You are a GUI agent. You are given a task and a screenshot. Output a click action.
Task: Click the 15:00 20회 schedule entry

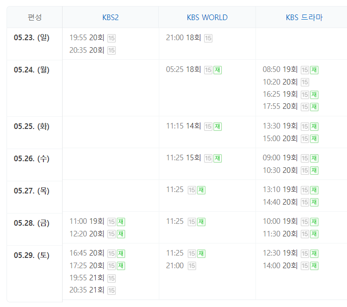pyautogui.click(x=280, y=138)
